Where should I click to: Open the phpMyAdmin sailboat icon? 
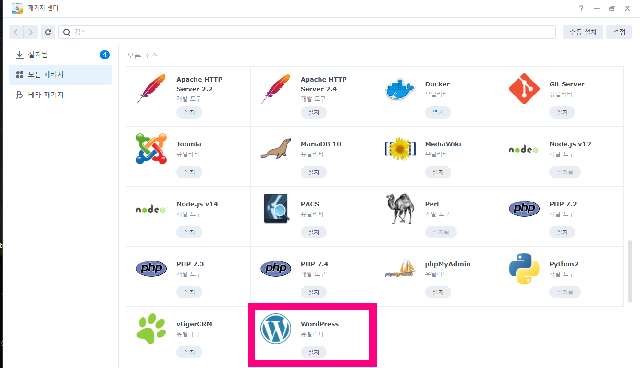(400, 269)
